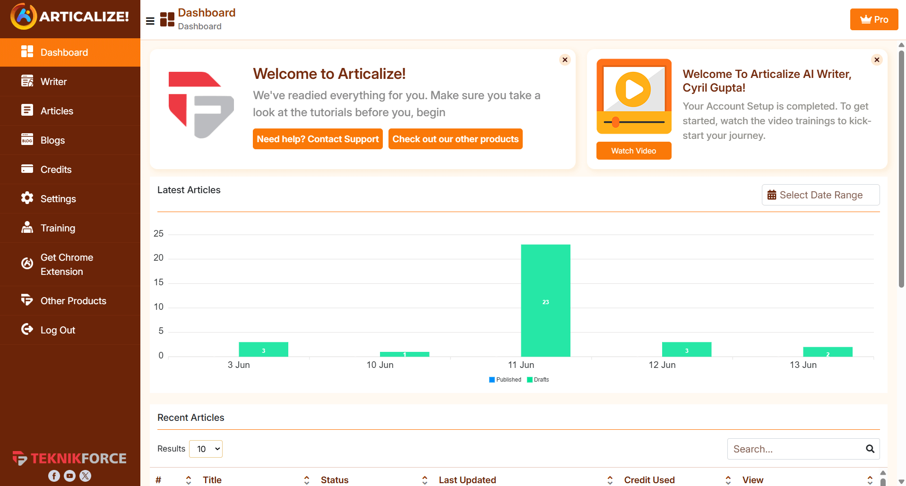This screenshot has height=486, width=906.
Task: Toggle Drafts series in chart legend
Action: point(538,380)
